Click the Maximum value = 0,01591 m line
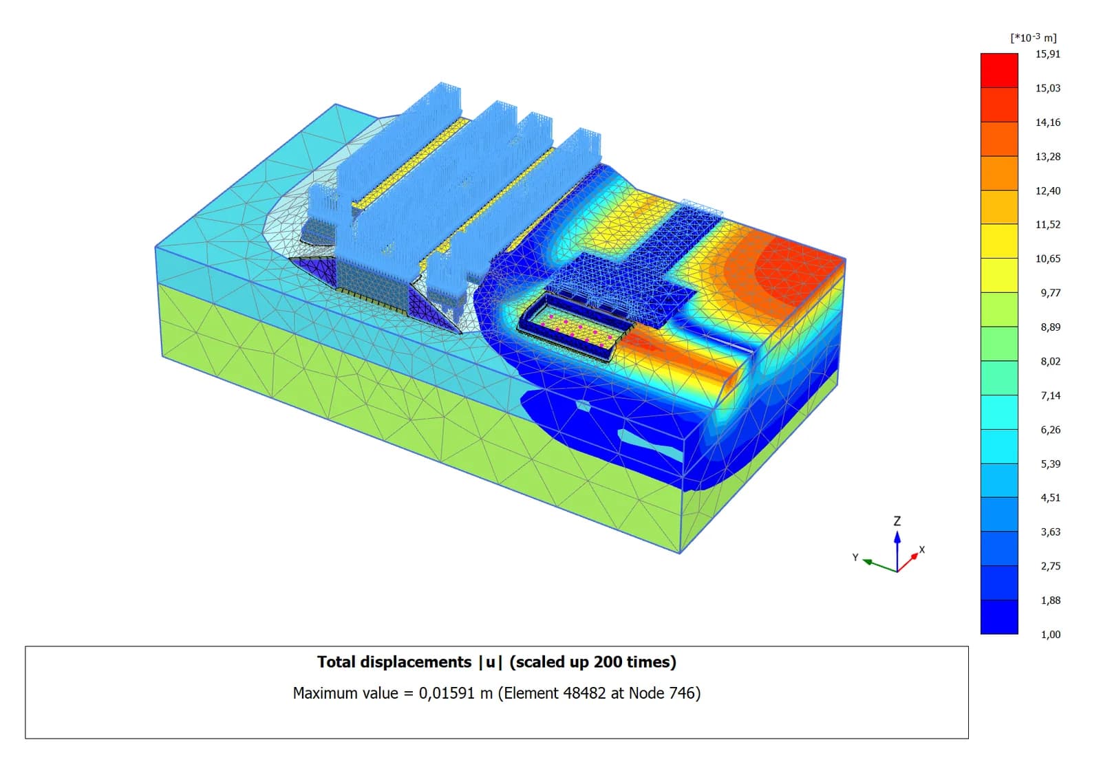 496,693
